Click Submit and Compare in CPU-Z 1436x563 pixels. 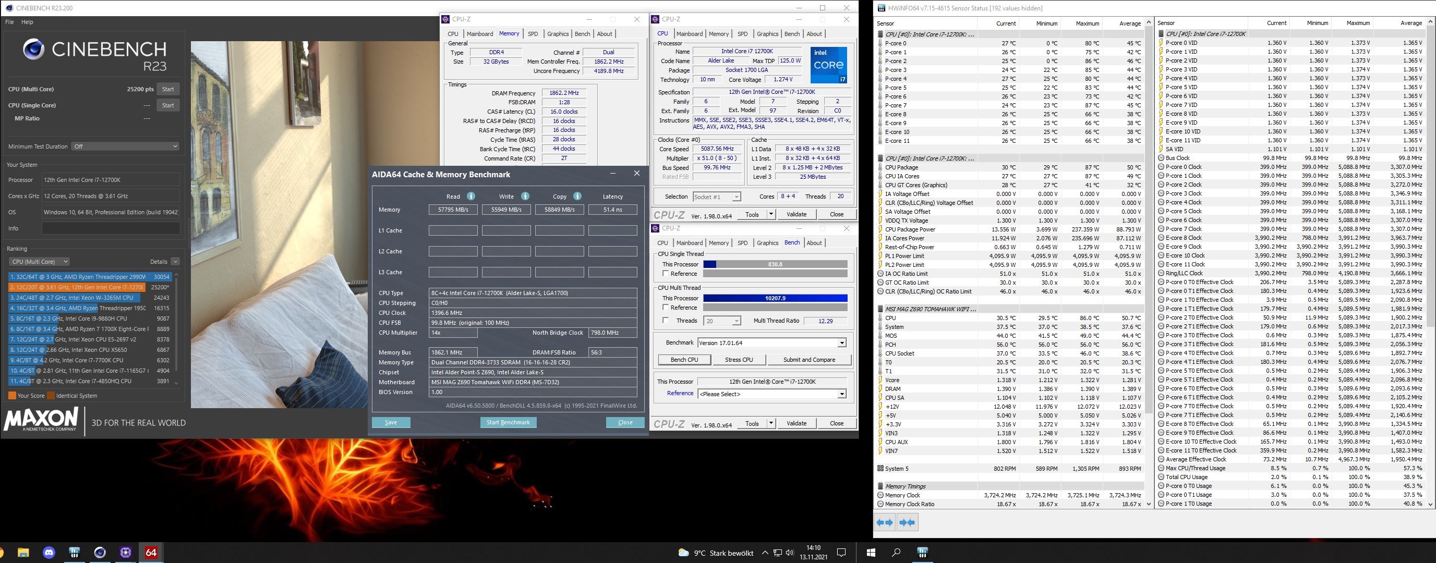pyautogui.click(x=810, y=360)
